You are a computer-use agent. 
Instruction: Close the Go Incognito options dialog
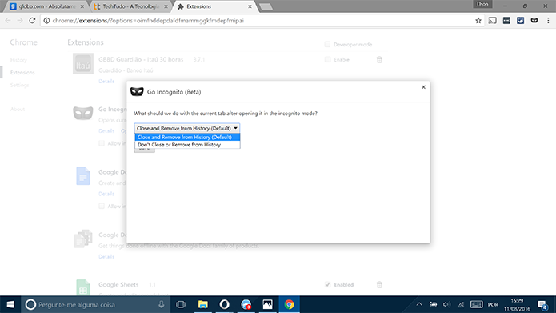423,87
